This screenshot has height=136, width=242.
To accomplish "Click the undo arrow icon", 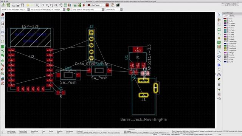I will click(28, 5).
